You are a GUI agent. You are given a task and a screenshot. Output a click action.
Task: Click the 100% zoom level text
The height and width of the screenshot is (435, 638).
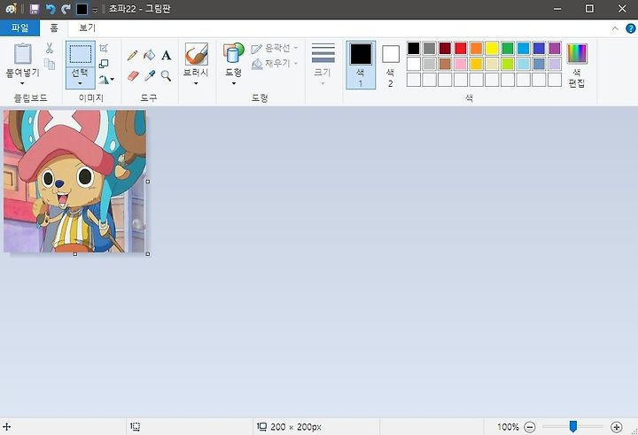point(508,427)
